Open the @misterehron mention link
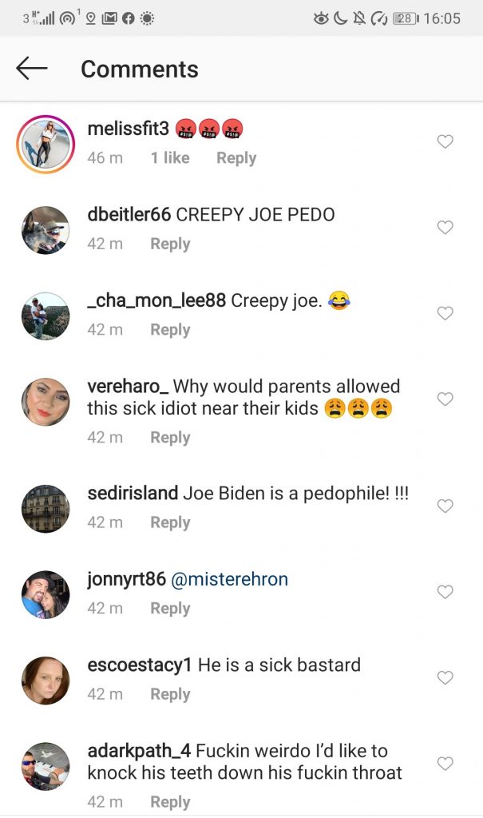This screenshot has height=818, width=483. (x=229, y=579)
